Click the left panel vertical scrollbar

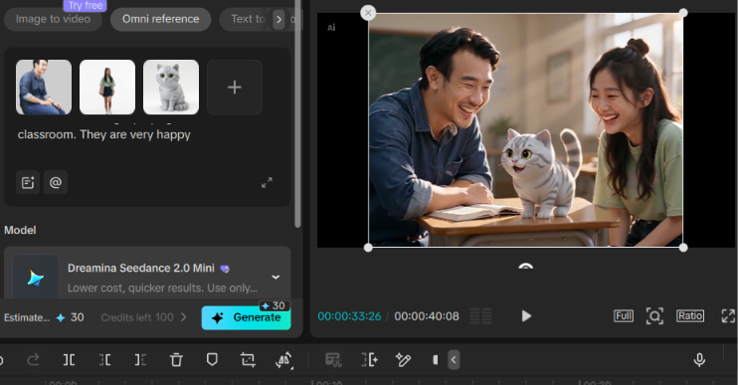(297, 113)
